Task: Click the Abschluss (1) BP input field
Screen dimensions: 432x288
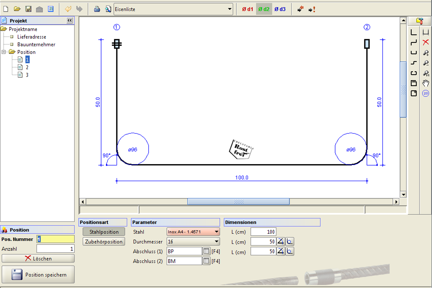Action: 184,251
